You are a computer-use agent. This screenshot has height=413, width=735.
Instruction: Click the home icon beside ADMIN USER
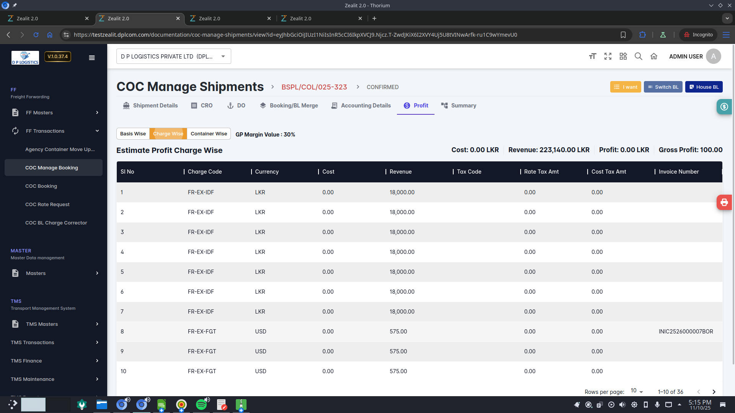[654, 56]
